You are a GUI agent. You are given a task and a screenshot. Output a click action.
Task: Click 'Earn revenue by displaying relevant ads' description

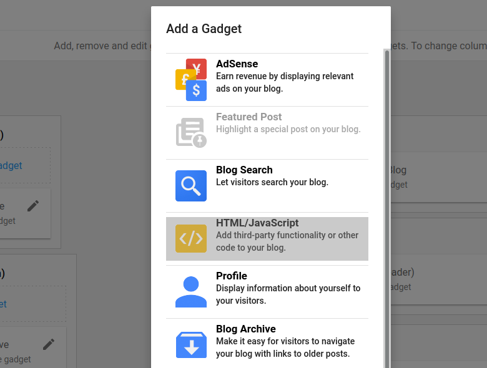(x=285, y=82)
